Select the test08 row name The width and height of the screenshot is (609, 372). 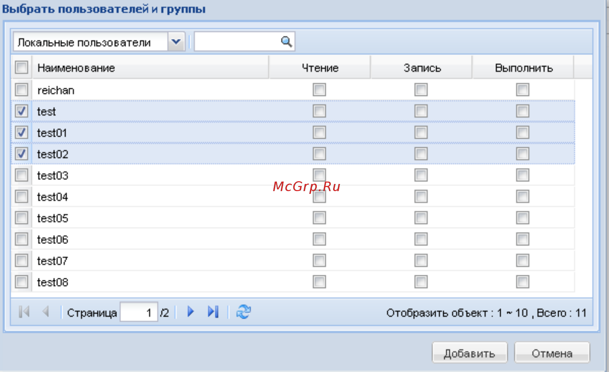click(x=53, y=282)
